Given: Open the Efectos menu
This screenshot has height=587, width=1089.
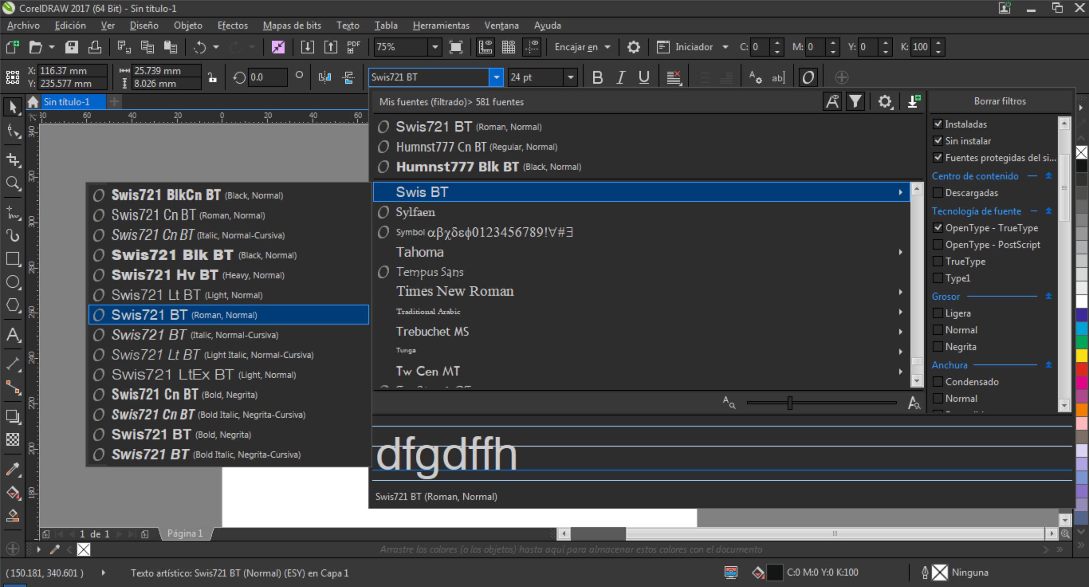Looking at the screenshot, I should click(x=233, y=25).
